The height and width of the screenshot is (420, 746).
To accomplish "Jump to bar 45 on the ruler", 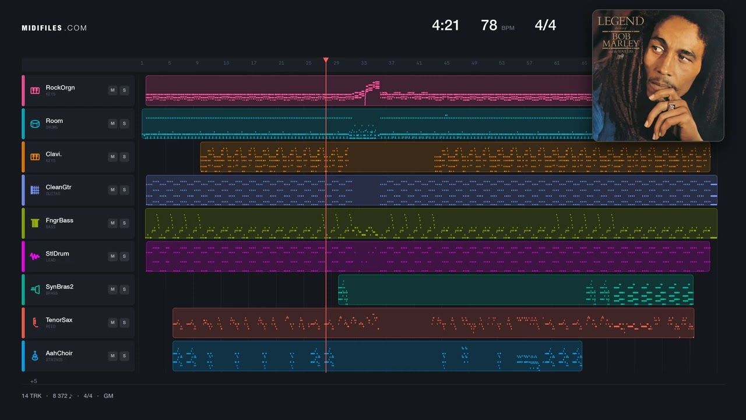I will pos(446,63).
